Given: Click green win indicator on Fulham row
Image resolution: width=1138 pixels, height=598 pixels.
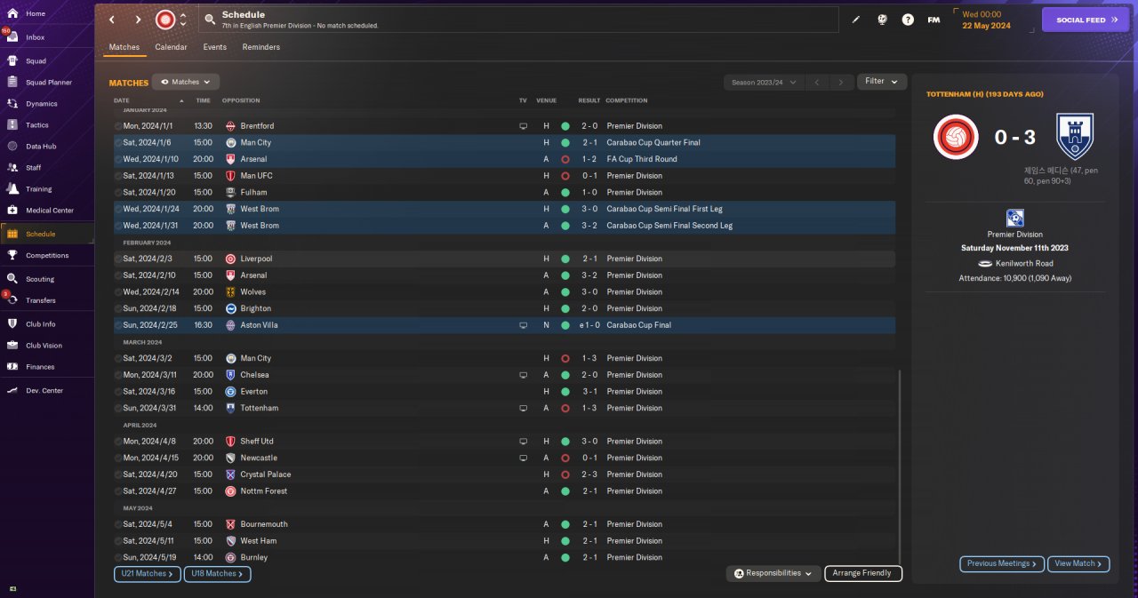Looking at the screenshot, I should click(565, 193).
